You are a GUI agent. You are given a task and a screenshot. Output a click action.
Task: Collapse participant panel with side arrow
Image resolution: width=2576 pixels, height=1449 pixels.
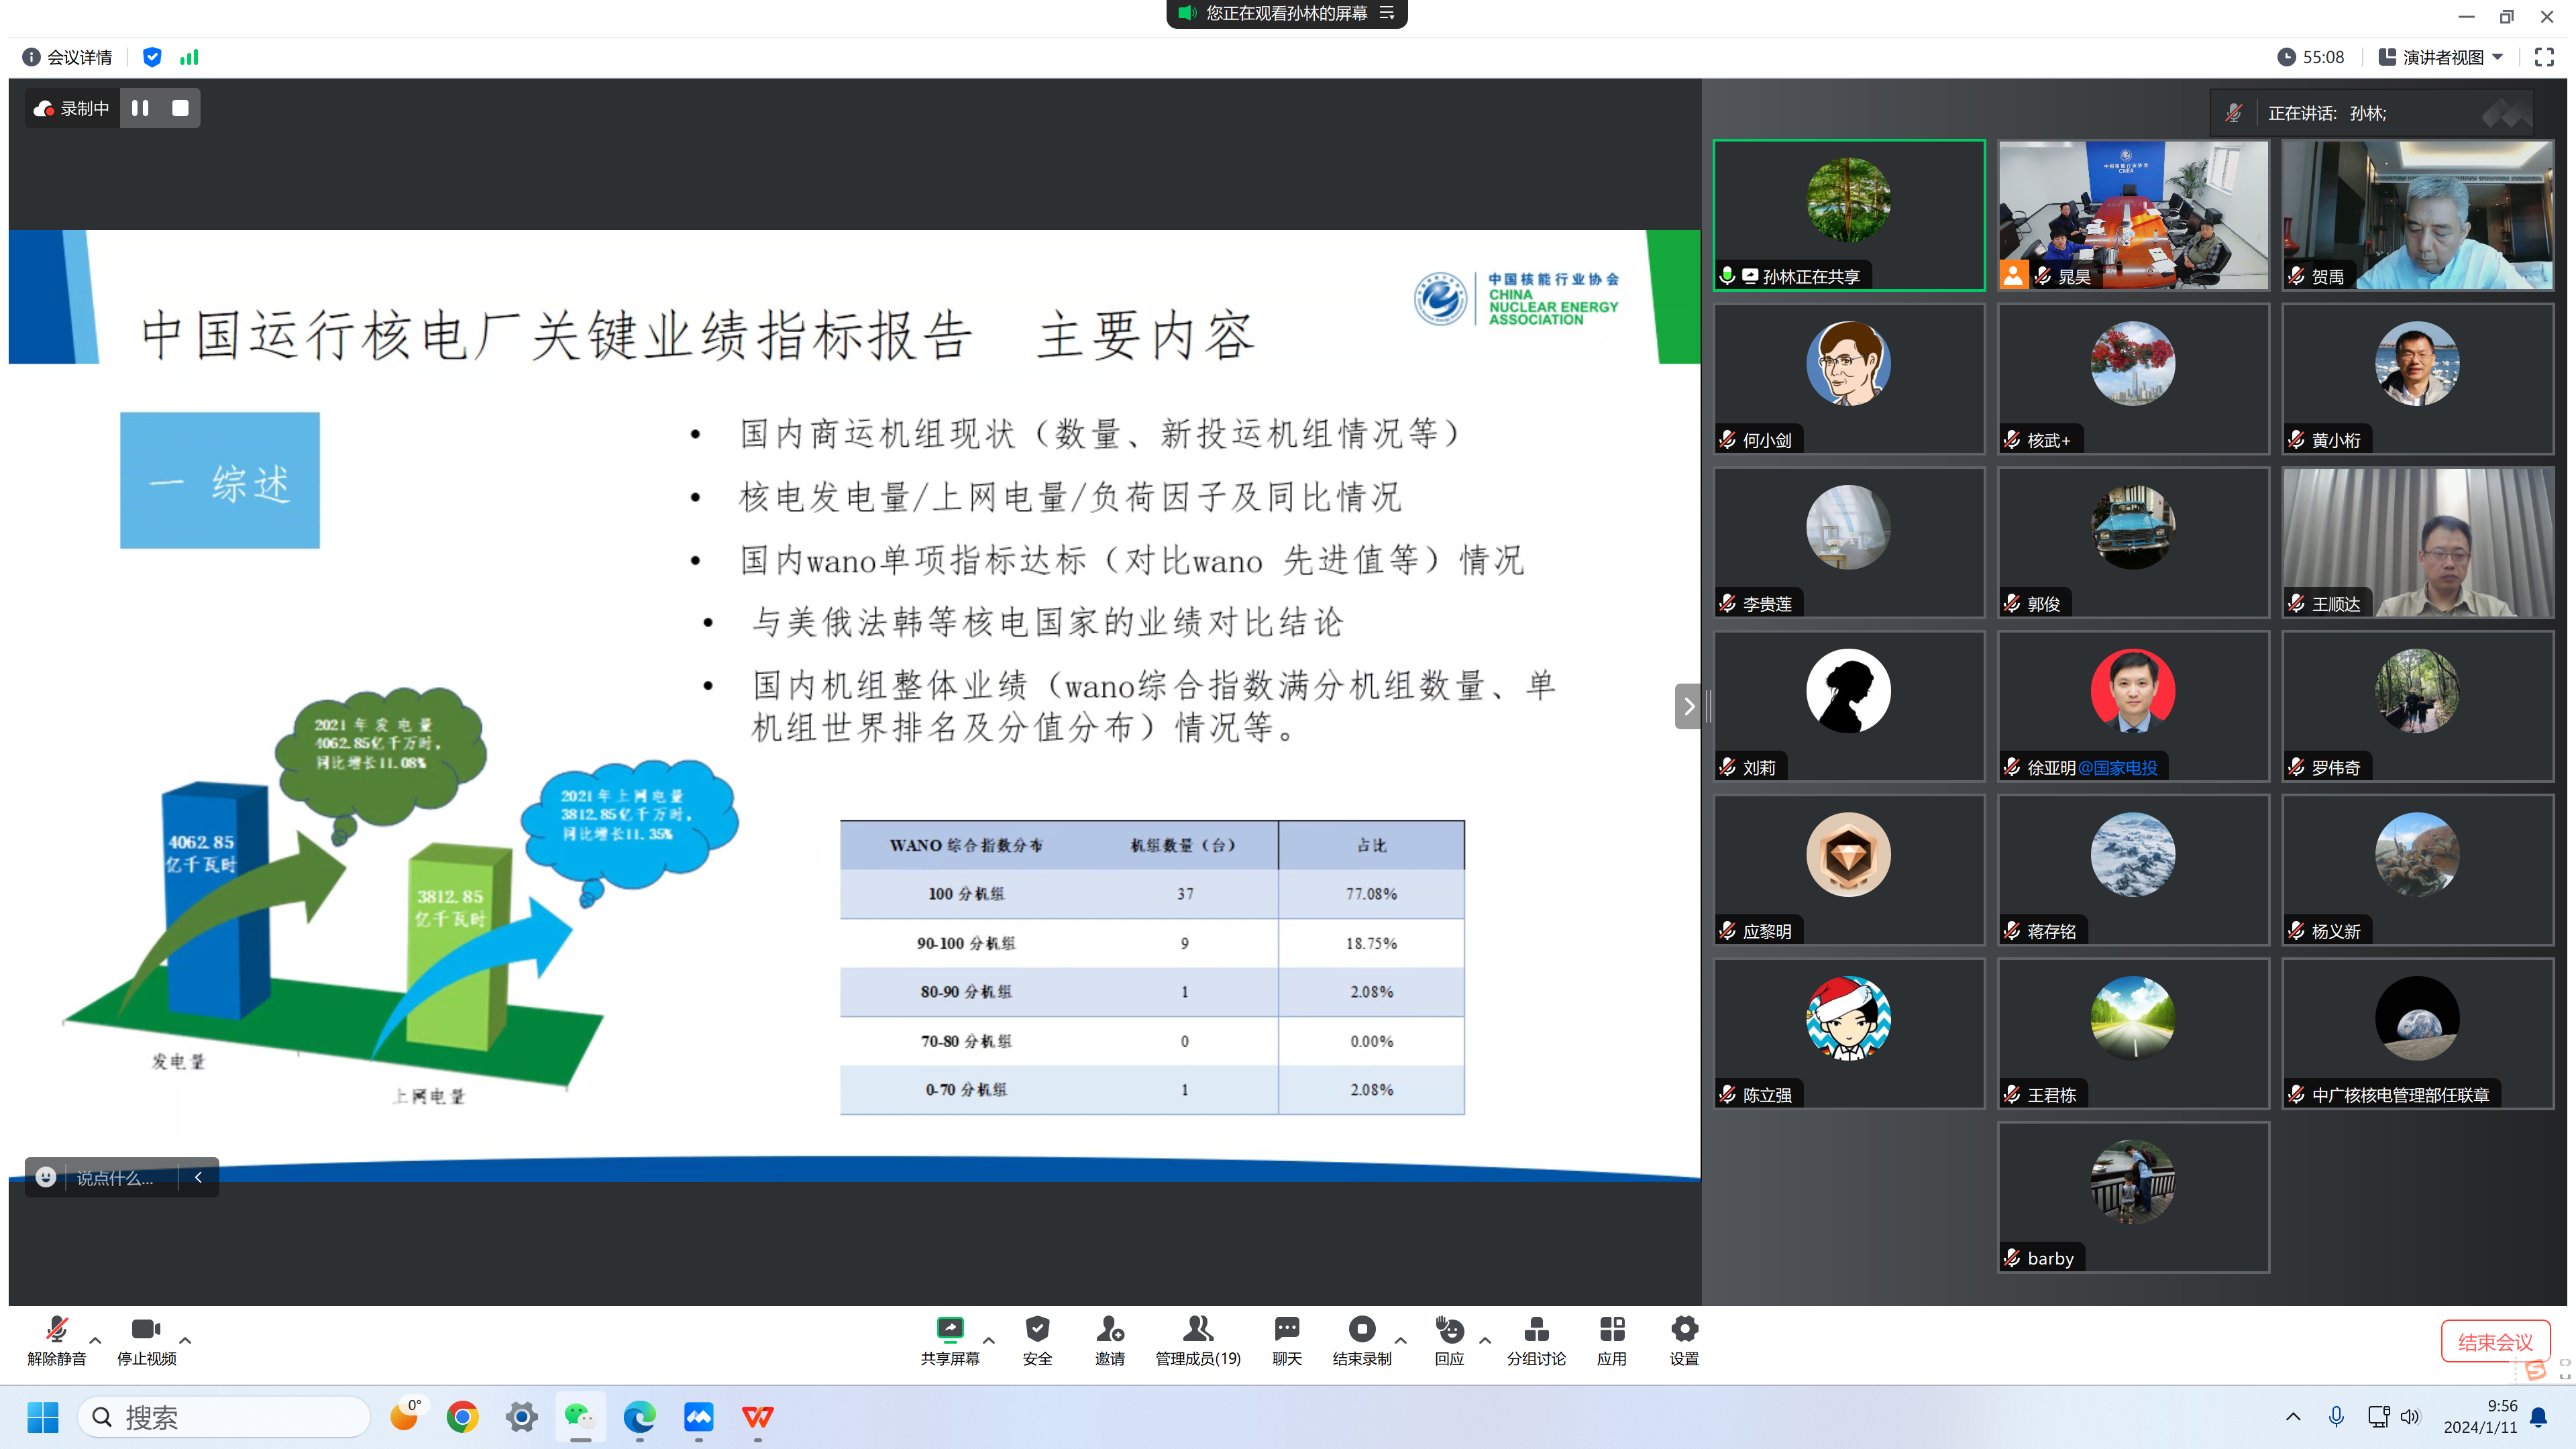[1688, 706]
